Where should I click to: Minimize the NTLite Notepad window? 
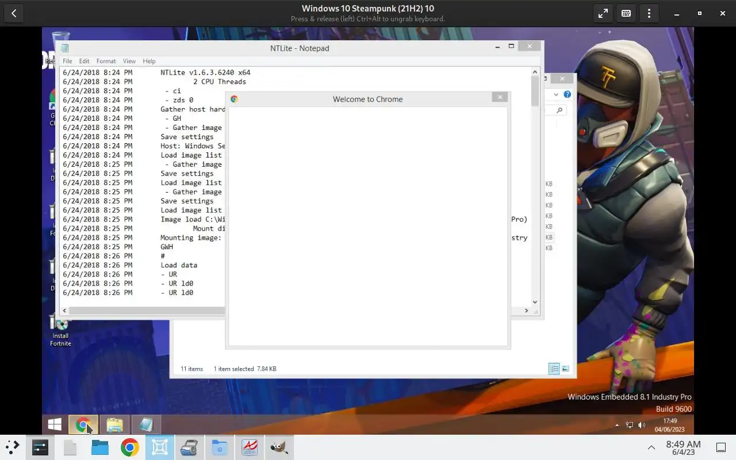click(x=497, y=46)
